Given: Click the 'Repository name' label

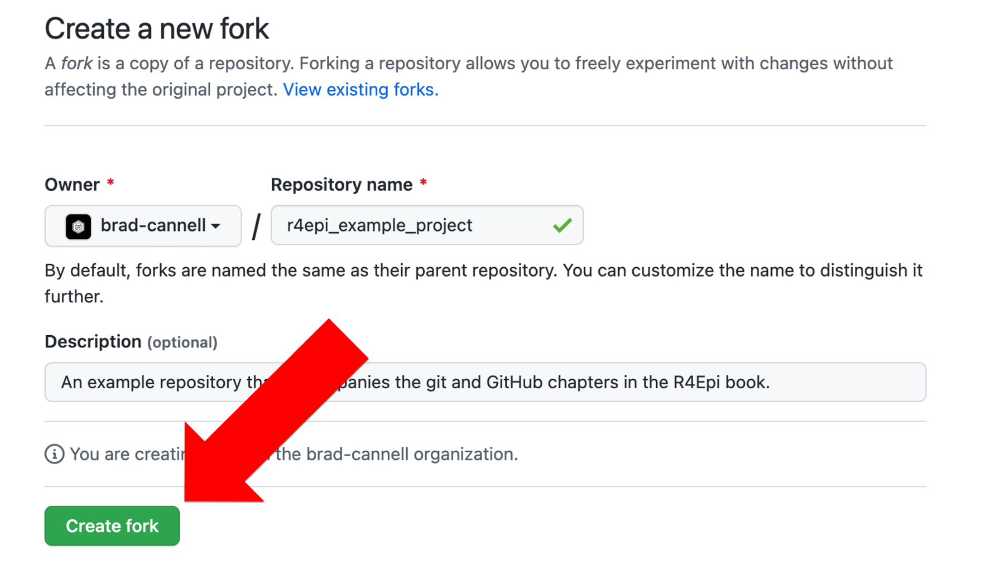Looking at the screenshot, I should pos(342,185).
